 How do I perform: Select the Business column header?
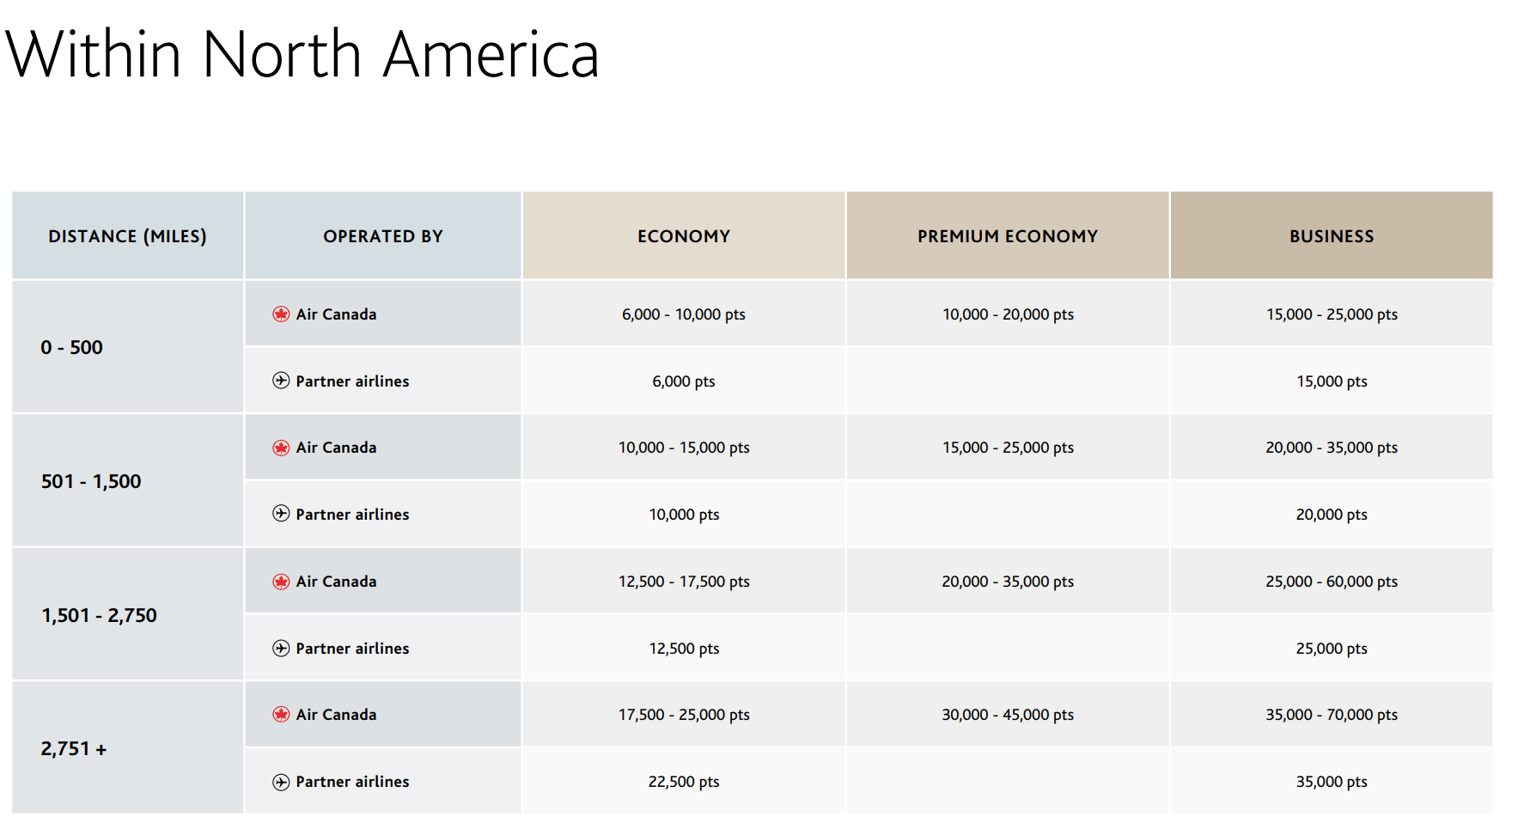tap(1332, 235)
